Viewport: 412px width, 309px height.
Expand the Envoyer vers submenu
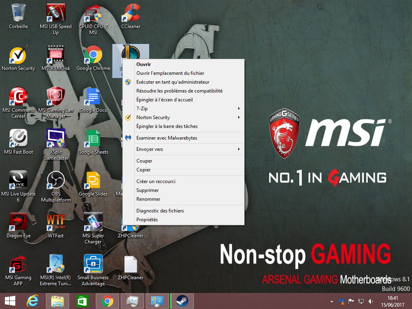point(183,149)
